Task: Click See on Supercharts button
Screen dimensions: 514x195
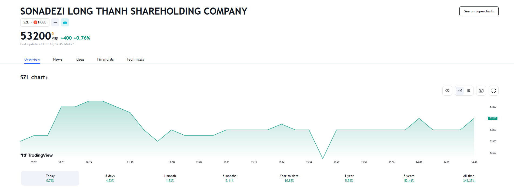Action: pos(479,11)
